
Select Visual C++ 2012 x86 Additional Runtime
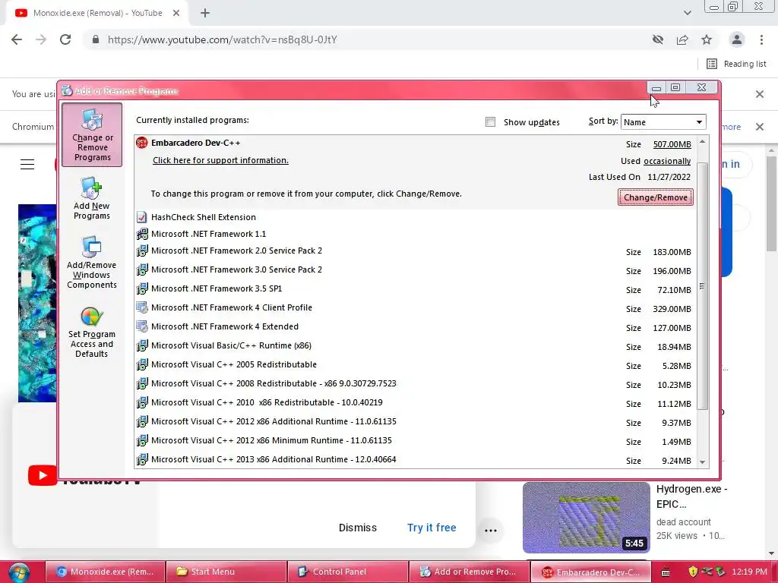pyautogui.click(x=415, y=422)
